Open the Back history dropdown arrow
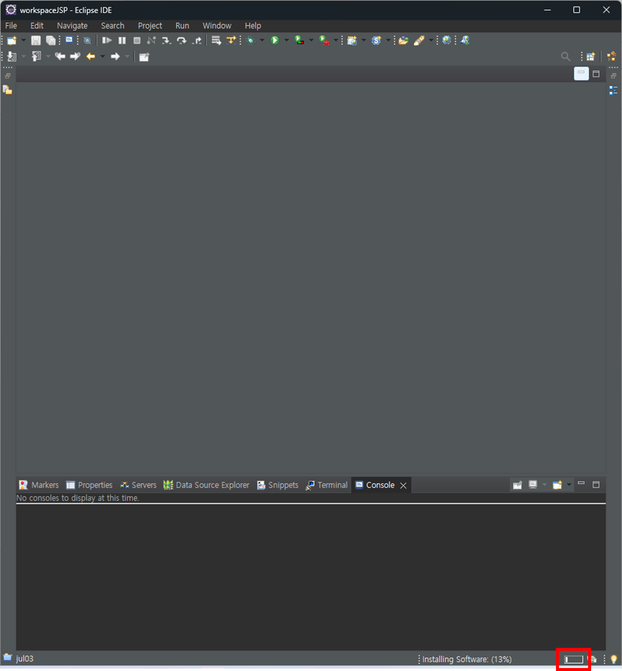This screenshot has height=671, width=622. coord(103,56)
